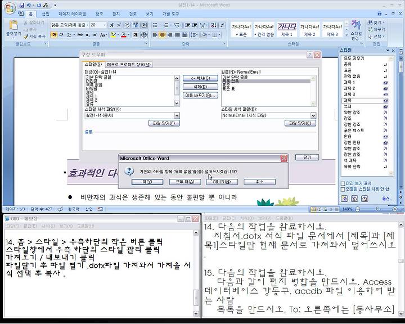The width and height of the screenshot is (405, 324).
Task: Click the Undo icon in quick access toolbar
Action: (29, 5)
